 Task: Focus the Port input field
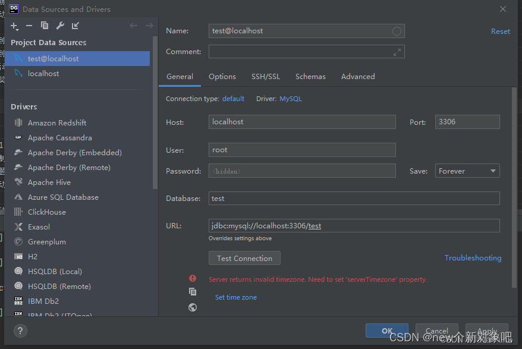pyautogui.click(x=467, y=122)
